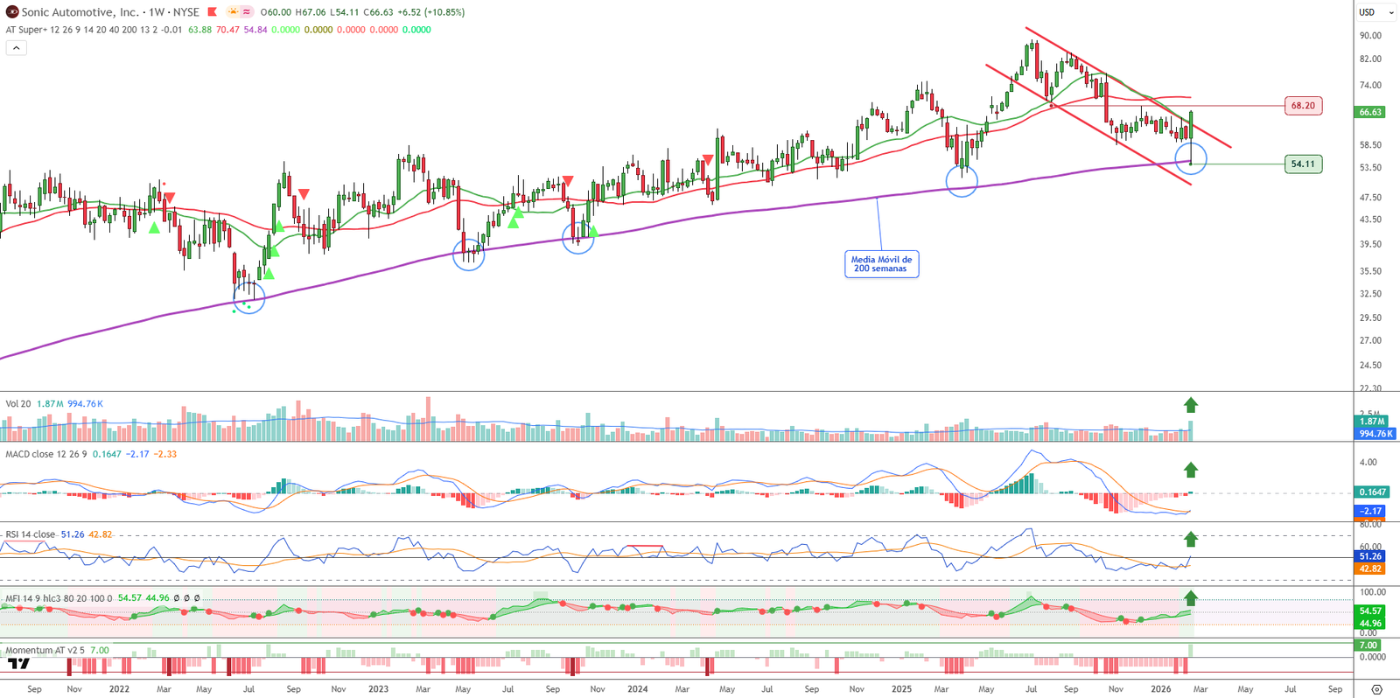This screenshot has width=1400, height=698.
Task: Open chart settings with the gear icon
Action: click(x=1376, y=689)
